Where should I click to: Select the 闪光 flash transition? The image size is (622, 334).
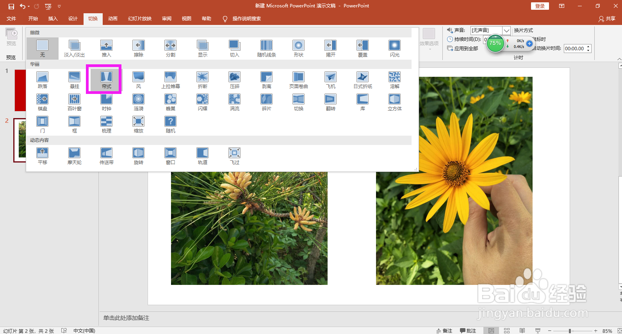click(394, 48)
